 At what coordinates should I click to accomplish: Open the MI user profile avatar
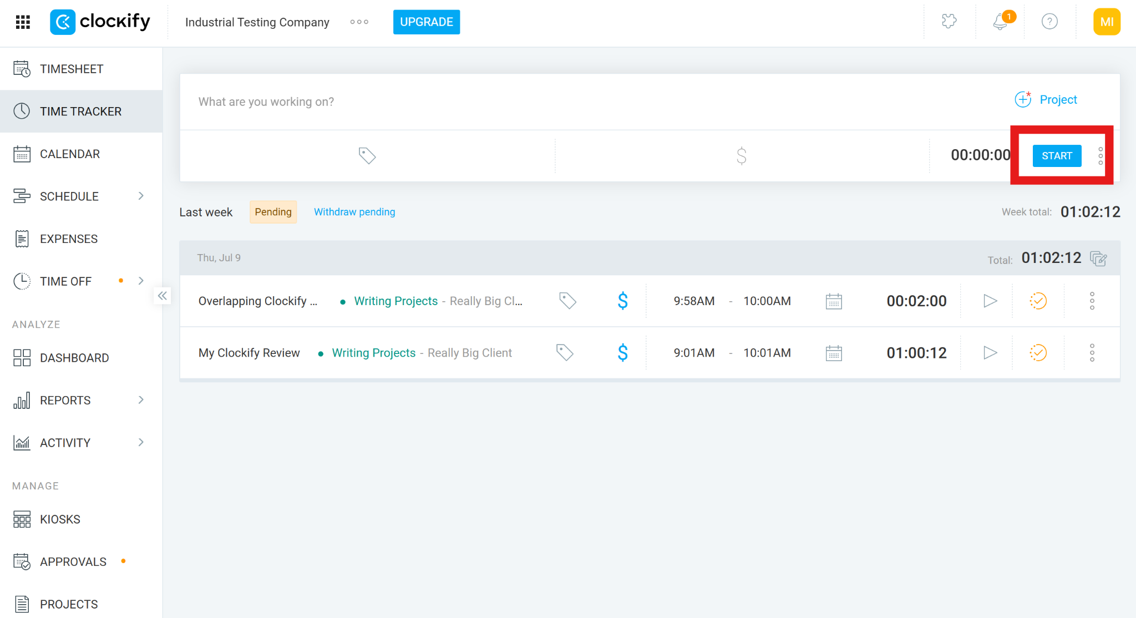click(x=1107, y=22)
